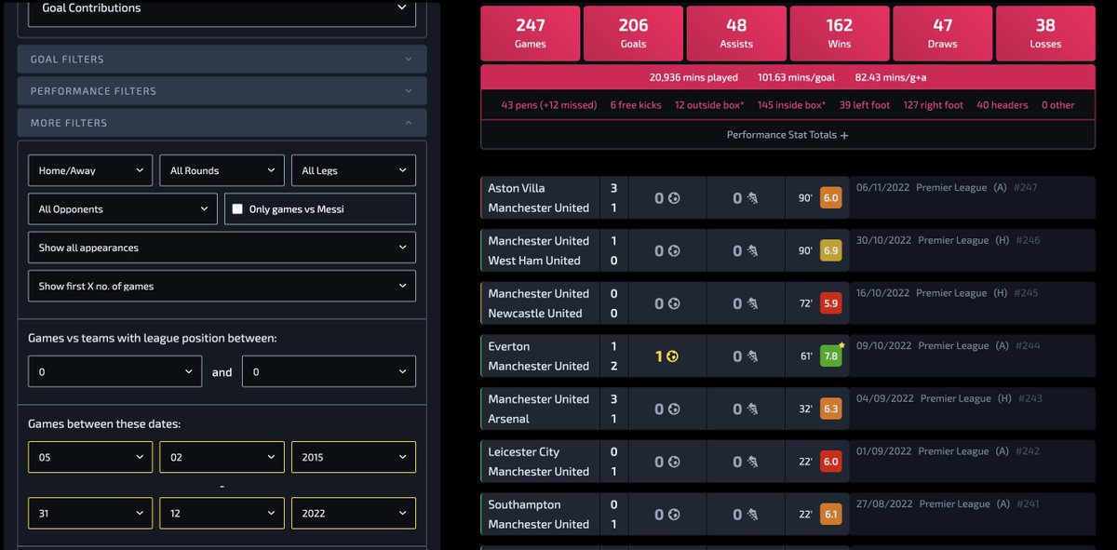Expand the Goal Filters section
The width and height of the screenshot is (1117, 550).
tap(222, 60)
